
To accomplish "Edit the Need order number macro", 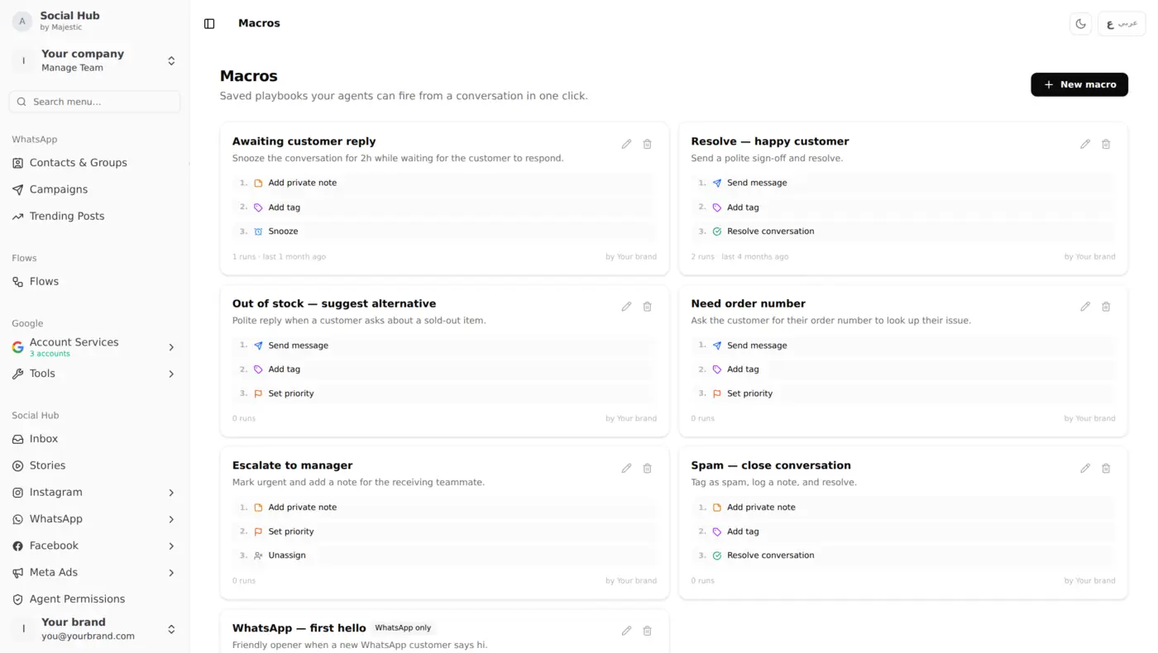I will (1085, 307).
